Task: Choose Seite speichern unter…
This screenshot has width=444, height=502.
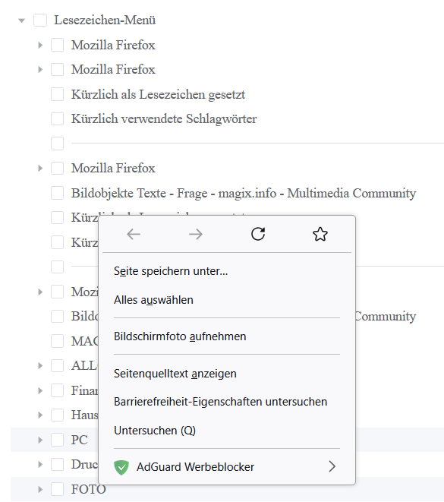Action: point(227,271)
